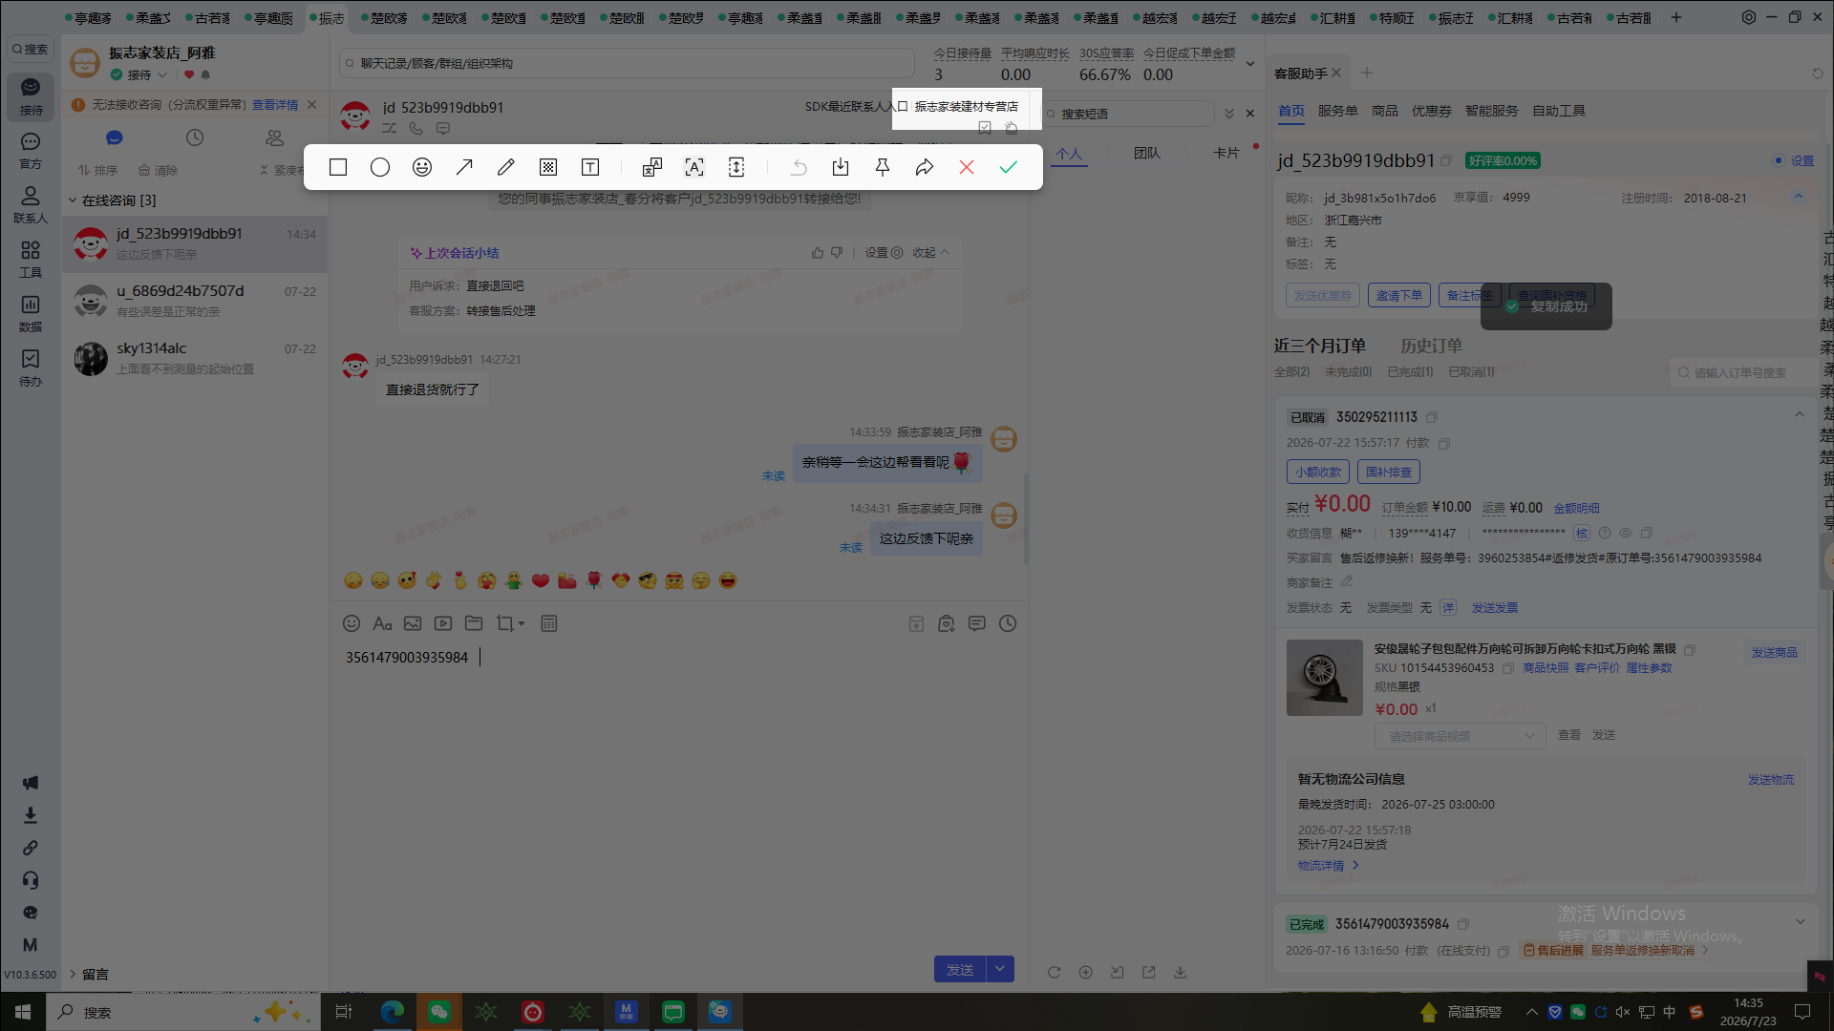
Task: Click the send file folder icon
Action: 474,623
